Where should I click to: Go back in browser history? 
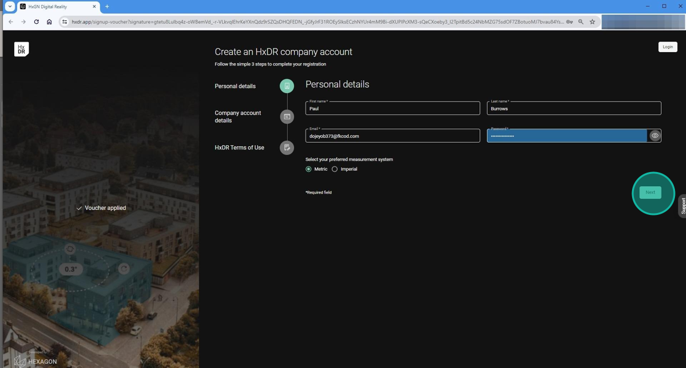(x=11, y=22)
